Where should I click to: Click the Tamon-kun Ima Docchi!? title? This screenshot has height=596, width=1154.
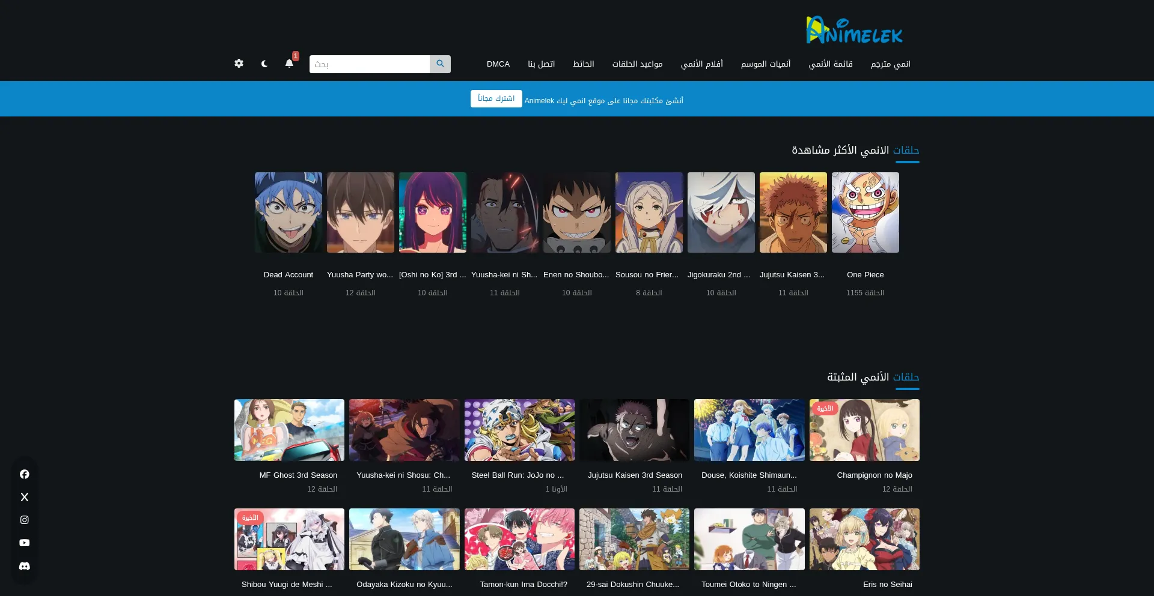click(524, 585)
